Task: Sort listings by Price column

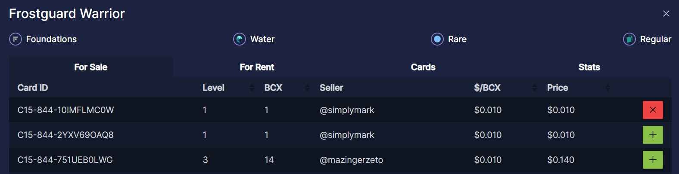Action: point(607,88)
